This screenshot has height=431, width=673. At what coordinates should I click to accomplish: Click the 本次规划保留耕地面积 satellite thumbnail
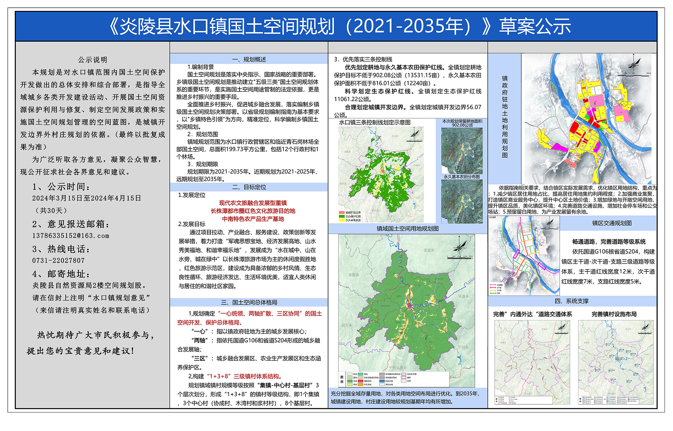click(462, 150)
